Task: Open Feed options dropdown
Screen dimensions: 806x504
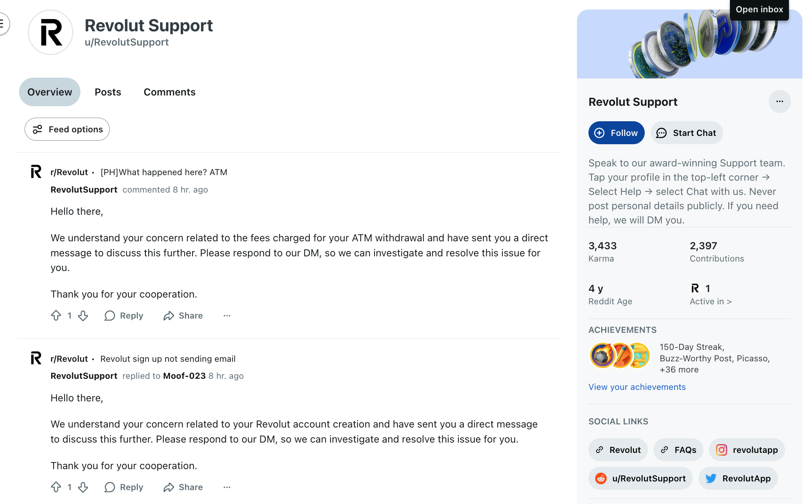Action: click(67, 129)
